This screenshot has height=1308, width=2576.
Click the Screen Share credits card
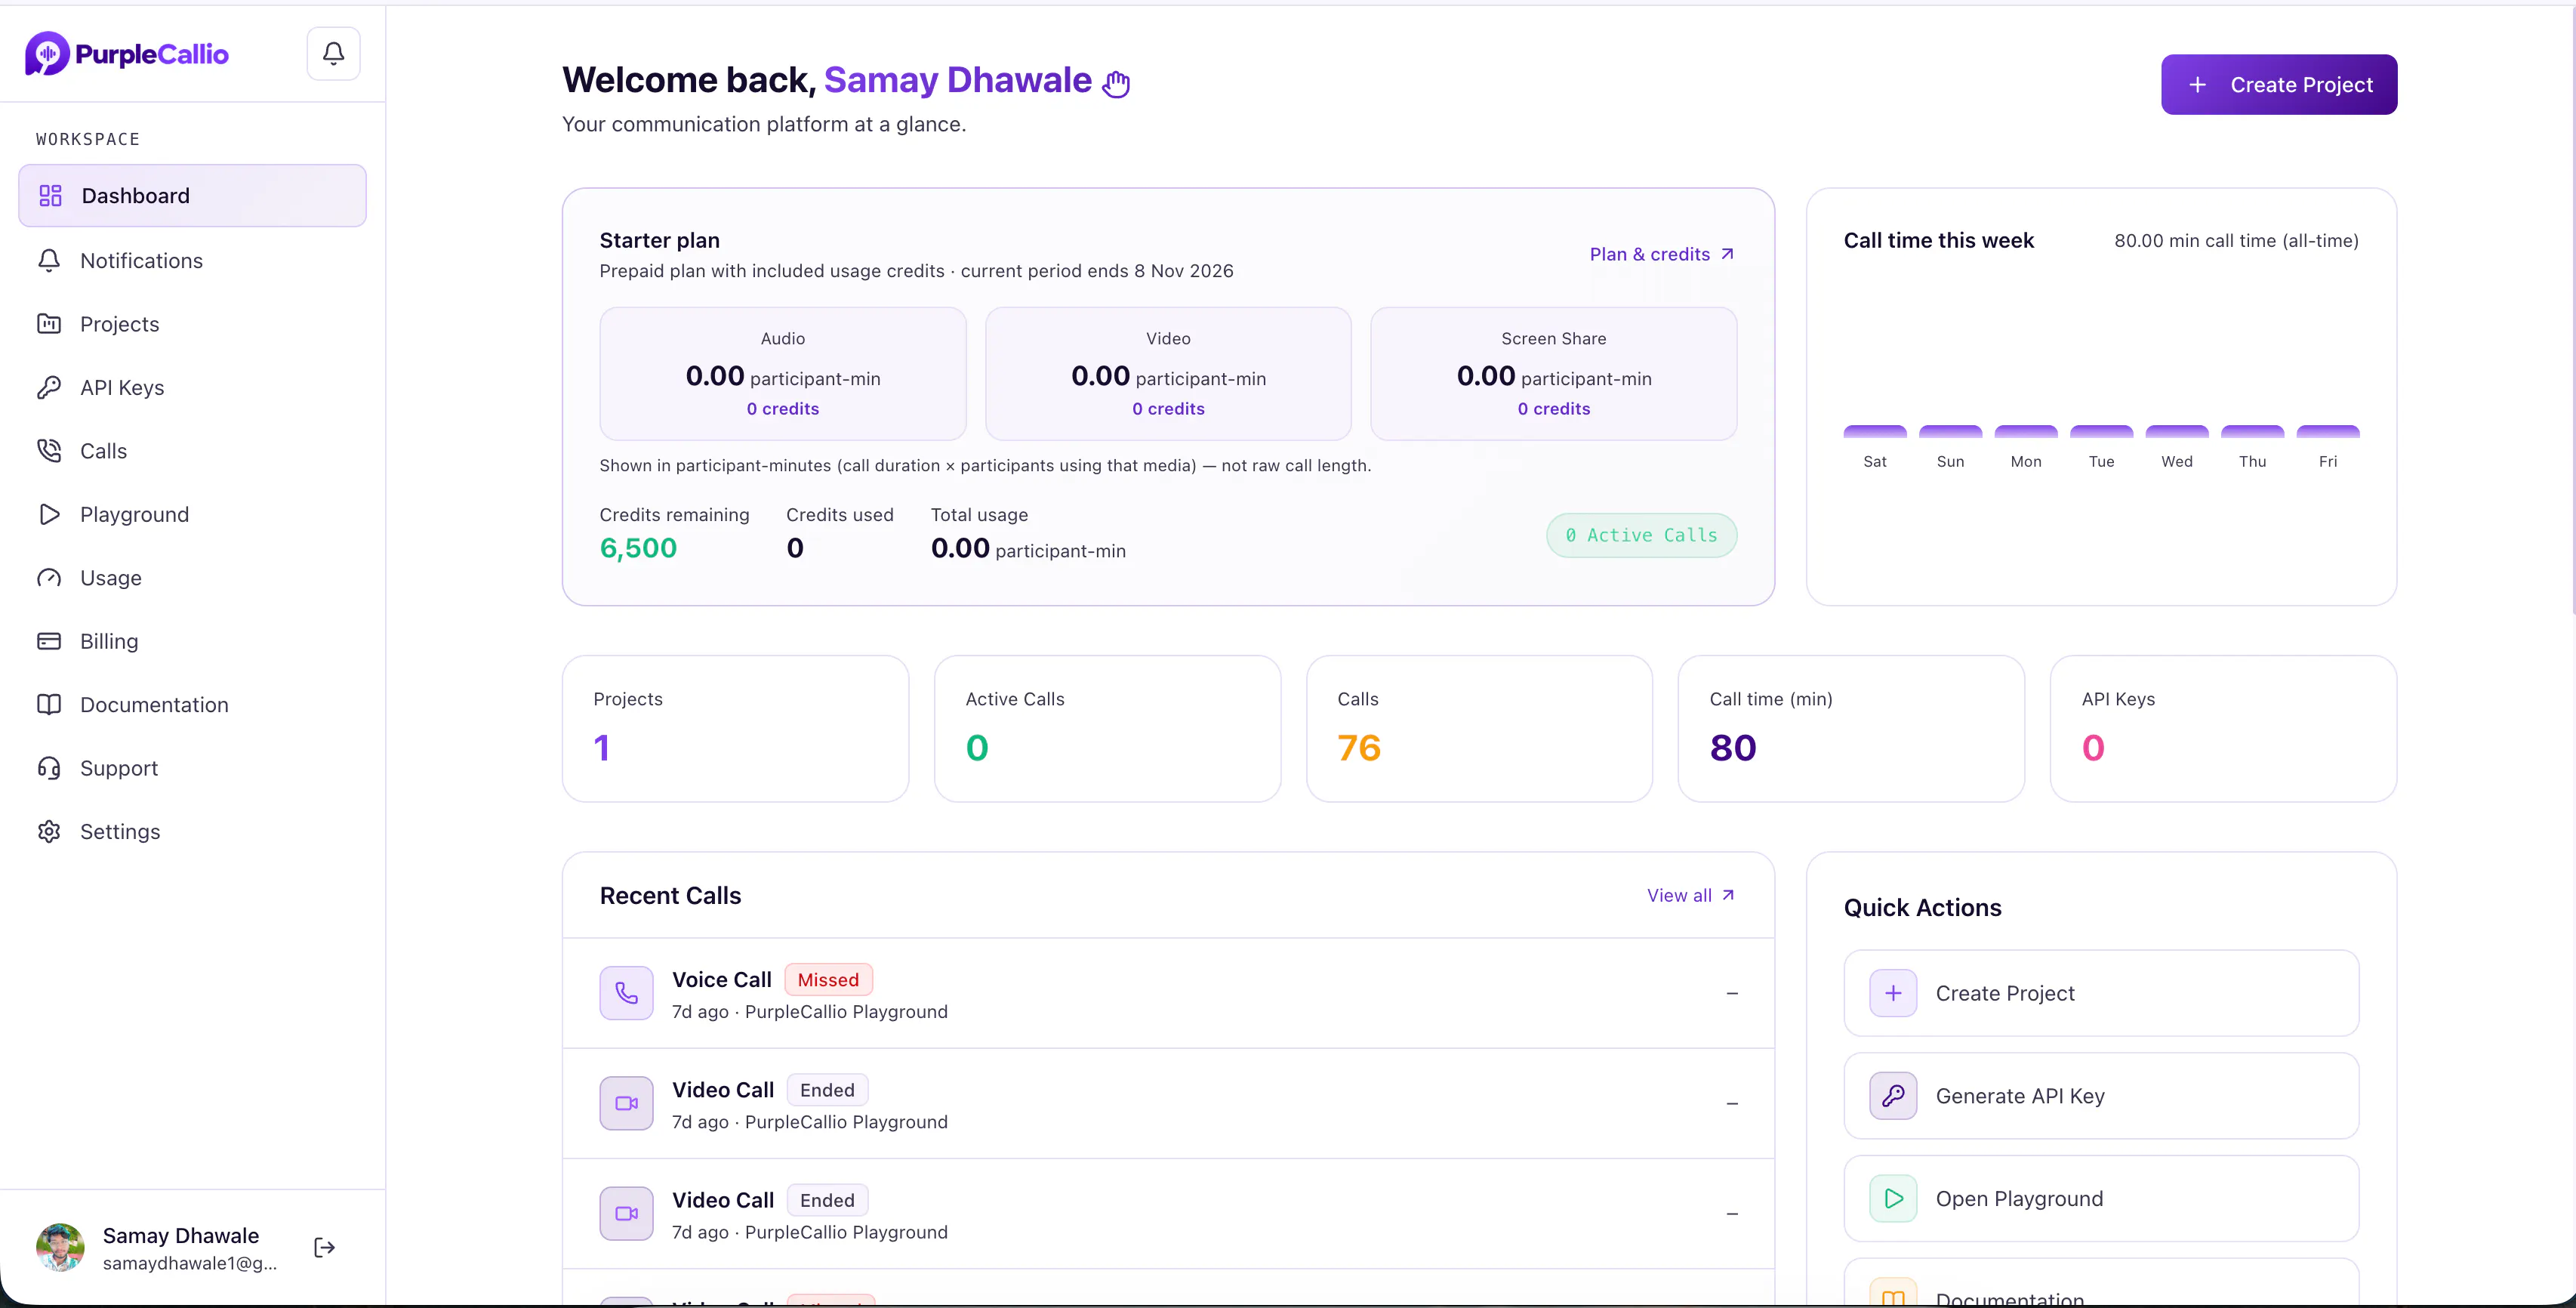pos(1553,373)
